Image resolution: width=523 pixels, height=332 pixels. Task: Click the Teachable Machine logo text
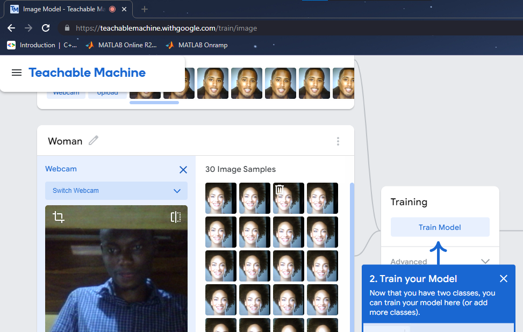tap(87, 73)
